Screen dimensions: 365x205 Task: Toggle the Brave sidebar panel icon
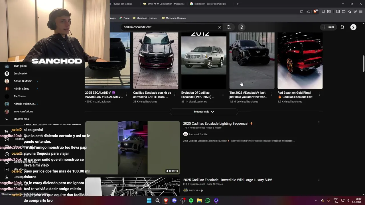tap(338, 11)
